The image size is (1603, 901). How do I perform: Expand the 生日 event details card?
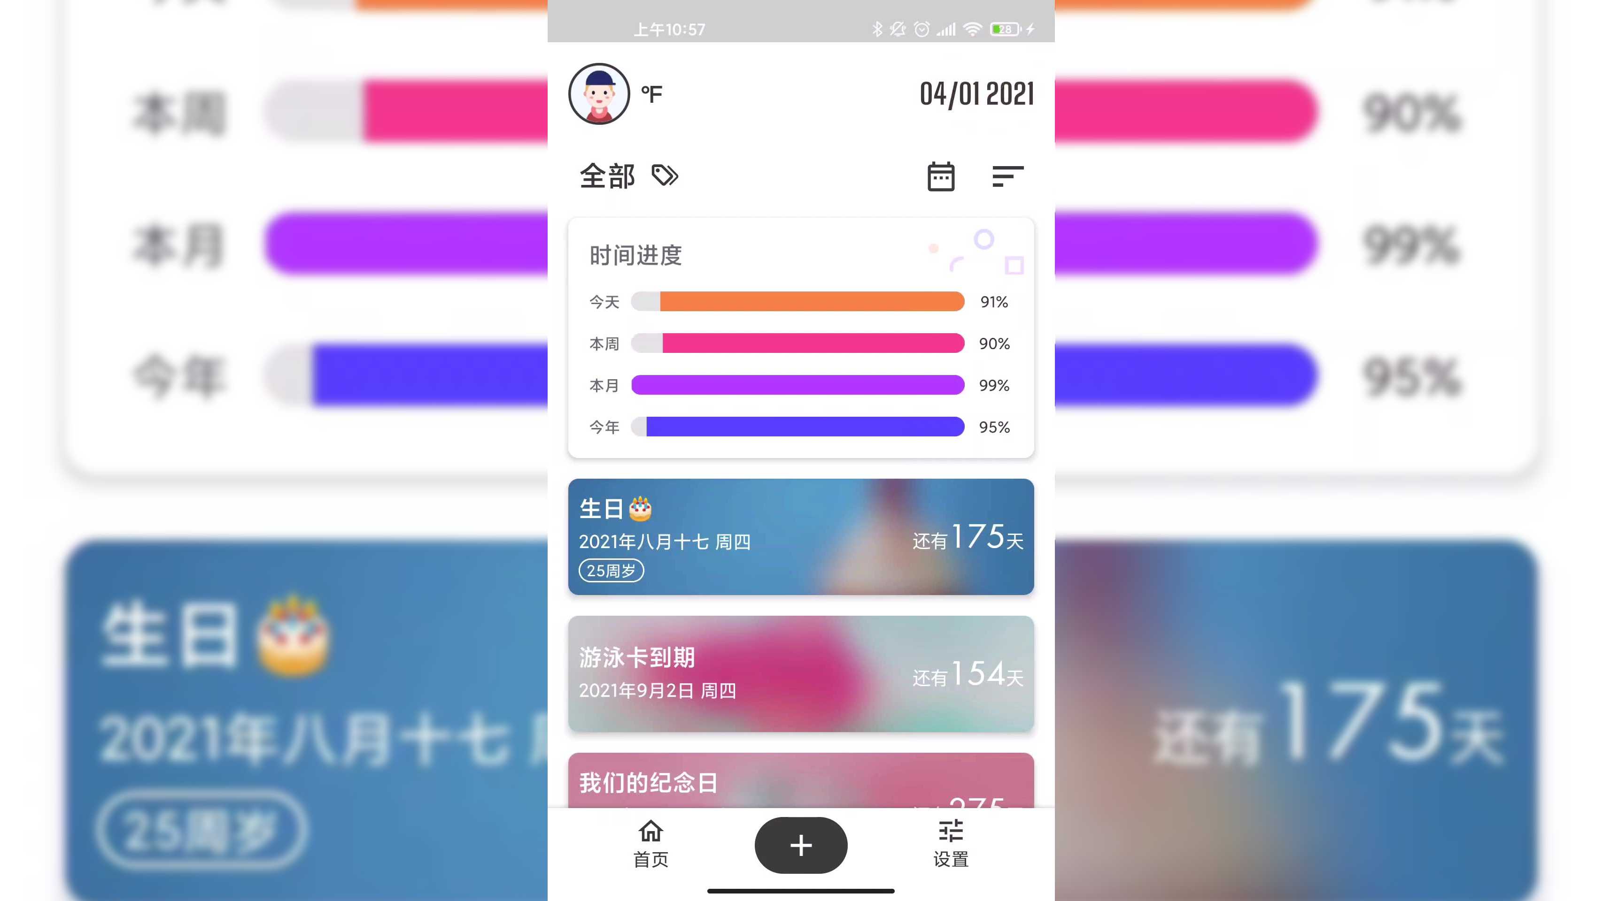[801, 536]
